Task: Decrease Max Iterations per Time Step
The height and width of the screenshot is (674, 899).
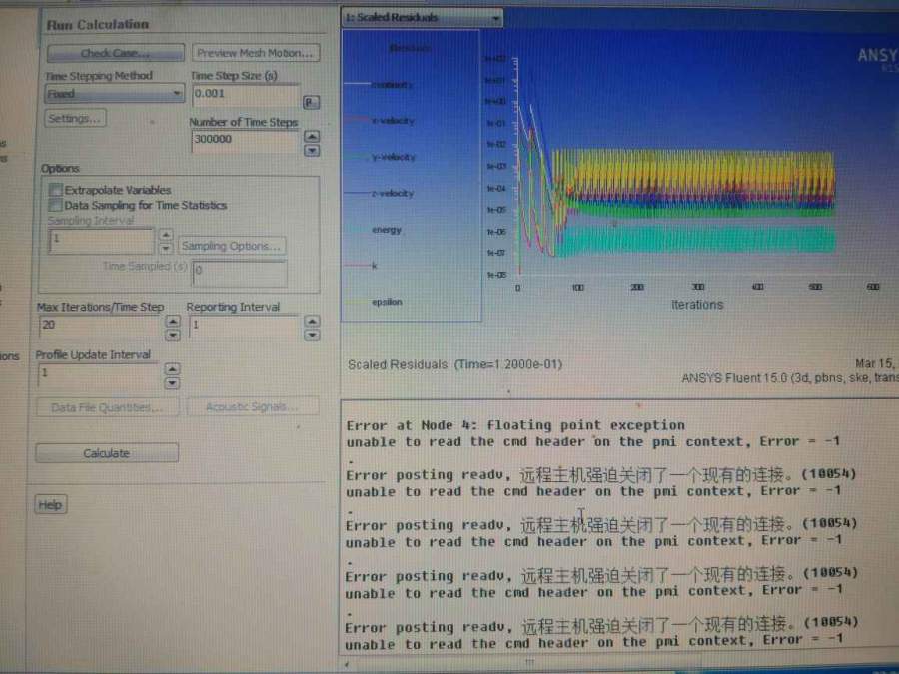Action: (173, 335)
